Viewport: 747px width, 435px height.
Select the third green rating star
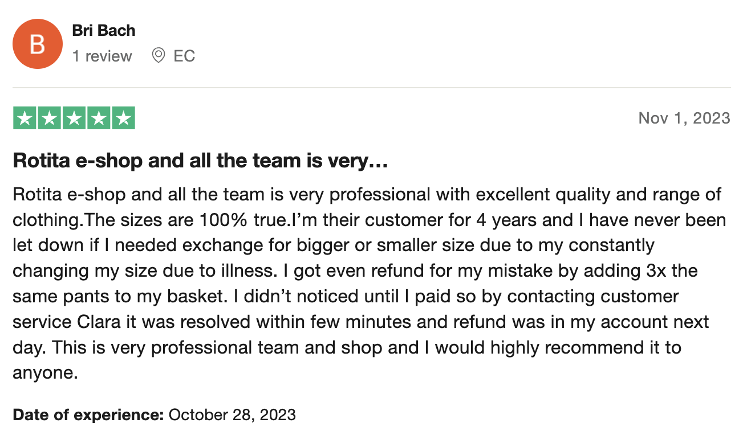[74, 118]
